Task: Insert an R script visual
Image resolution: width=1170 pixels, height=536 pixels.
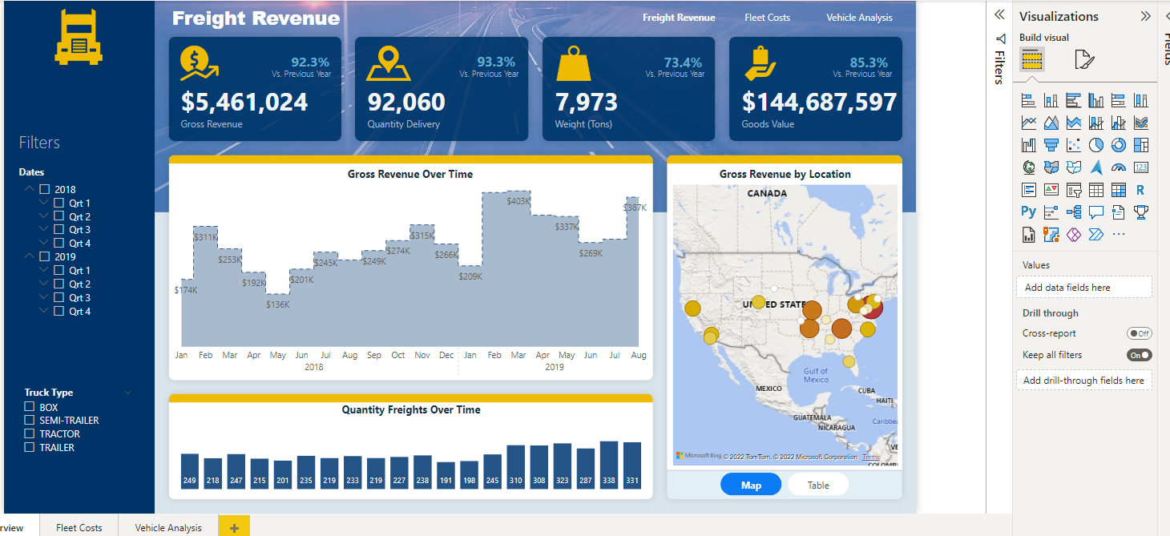Action: coord(1140,189)
